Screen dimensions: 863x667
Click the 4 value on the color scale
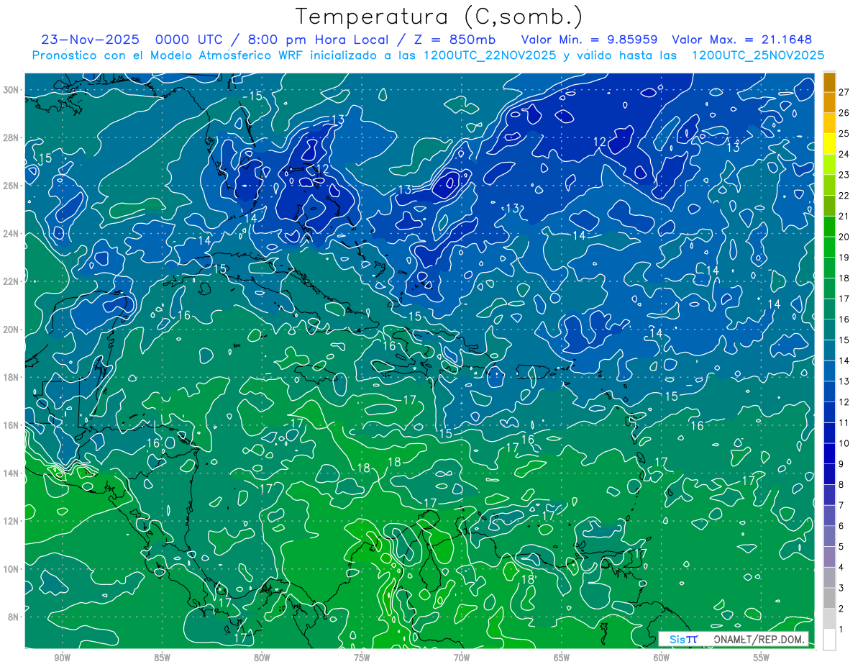[841, 568]
